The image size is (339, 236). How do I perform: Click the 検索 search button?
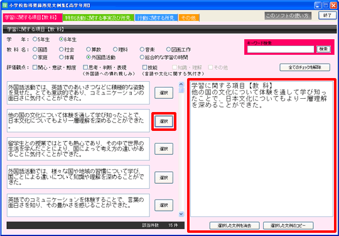click(323, 49)
